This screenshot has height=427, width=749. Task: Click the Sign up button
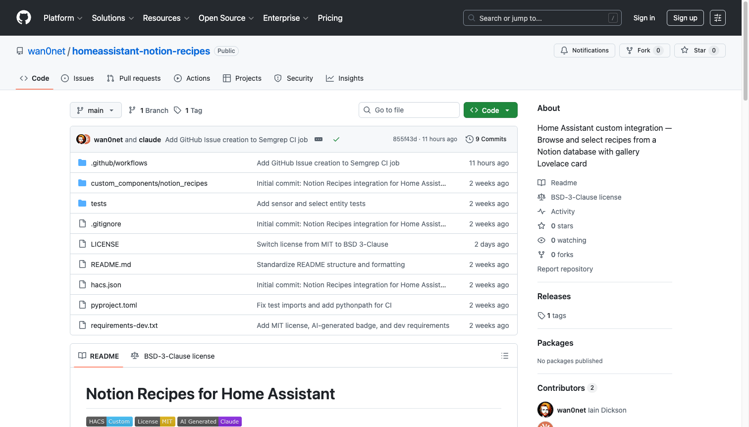pyautogui.click(x=685, y=17)
